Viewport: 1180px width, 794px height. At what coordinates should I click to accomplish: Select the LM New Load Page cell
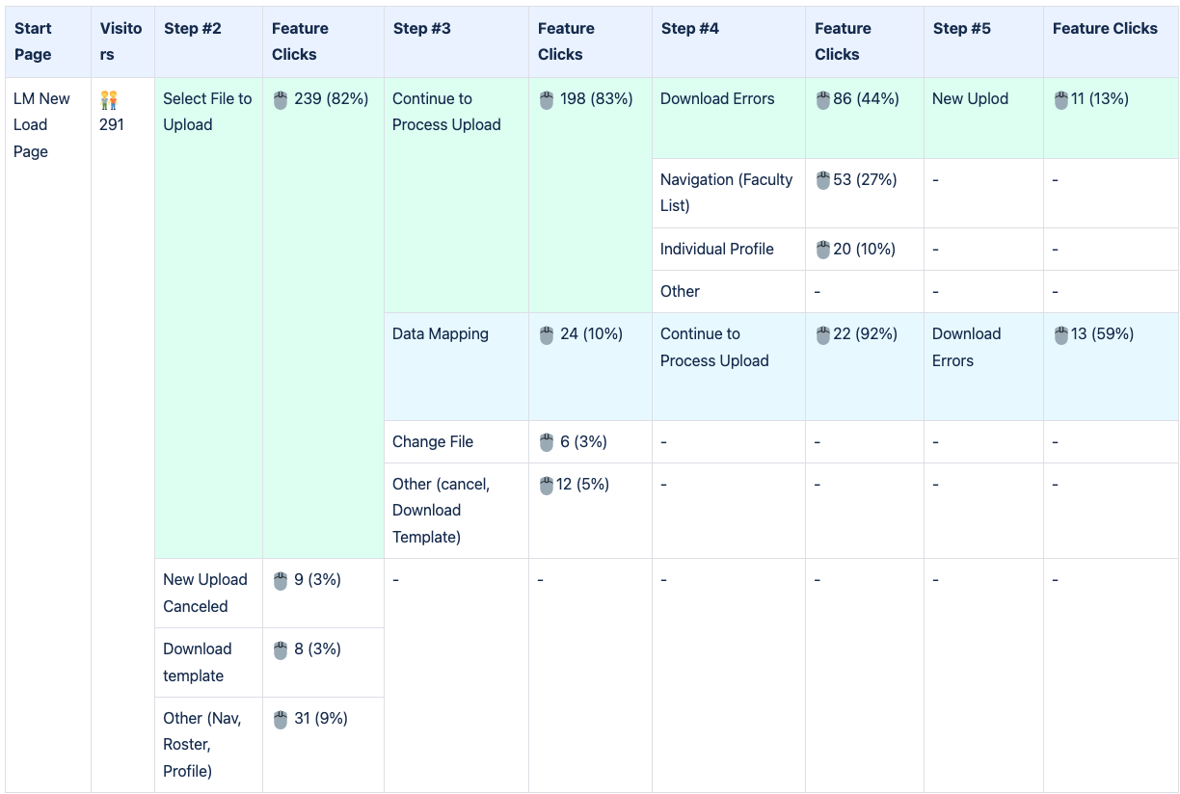[41, 125]
